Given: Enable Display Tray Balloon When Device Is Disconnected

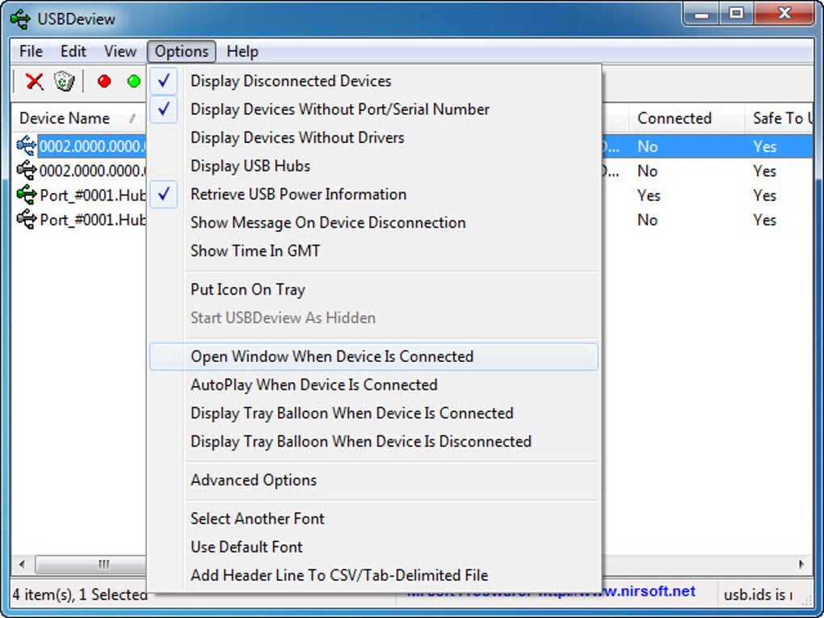Looking at the screenshot, I should point(374,442).
